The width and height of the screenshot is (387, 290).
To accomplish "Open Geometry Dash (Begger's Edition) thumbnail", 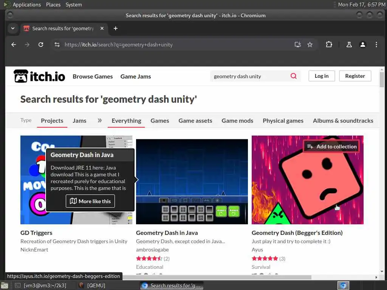I will [x=308, y=180].
